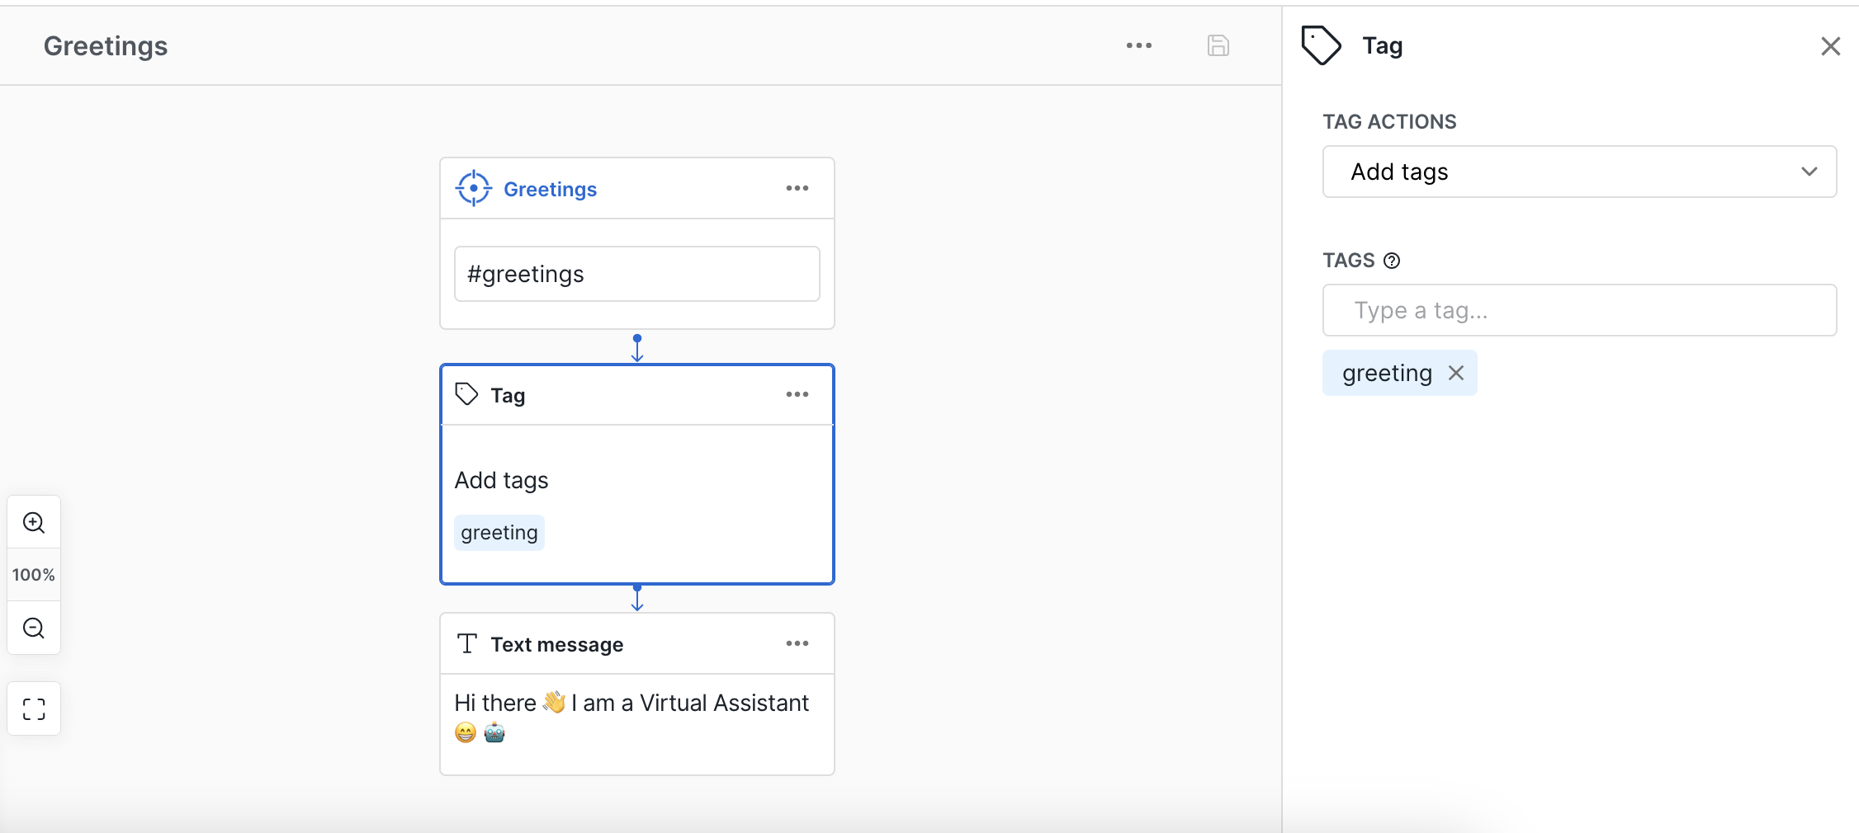The height and width of the screenshot is (833, 1859).
Task: Remove the greeting tag chip
Action: pyautogui.click(x=1456, y=373)
